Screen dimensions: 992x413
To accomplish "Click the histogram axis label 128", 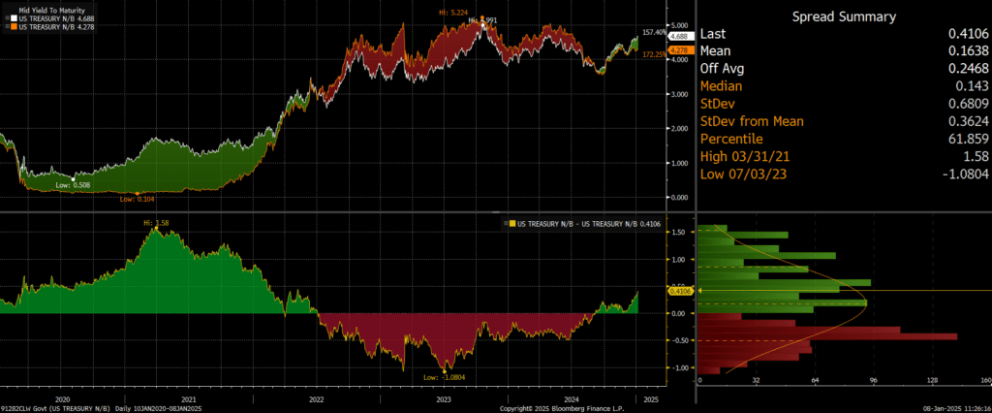I will click(932, 381).
